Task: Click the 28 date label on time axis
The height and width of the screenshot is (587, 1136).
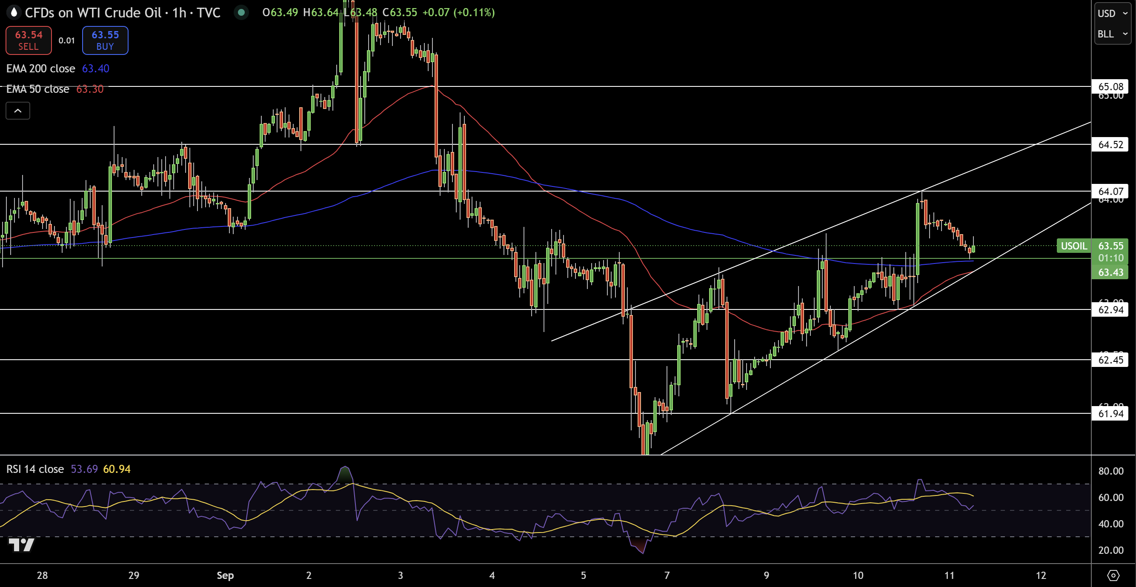Action: click(x=42, y=575)
